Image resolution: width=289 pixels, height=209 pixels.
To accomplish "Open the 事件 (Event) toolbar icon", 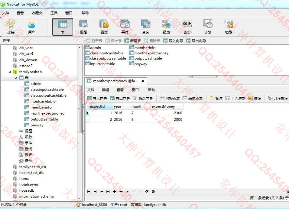I will 125,27.
